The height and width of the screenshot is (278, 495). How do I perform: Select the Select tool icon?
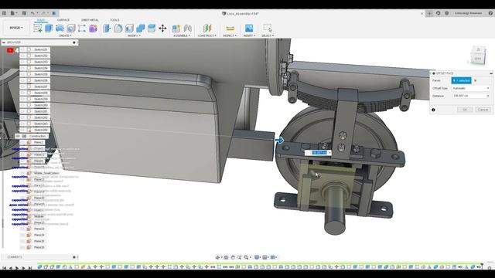(268, 28)
